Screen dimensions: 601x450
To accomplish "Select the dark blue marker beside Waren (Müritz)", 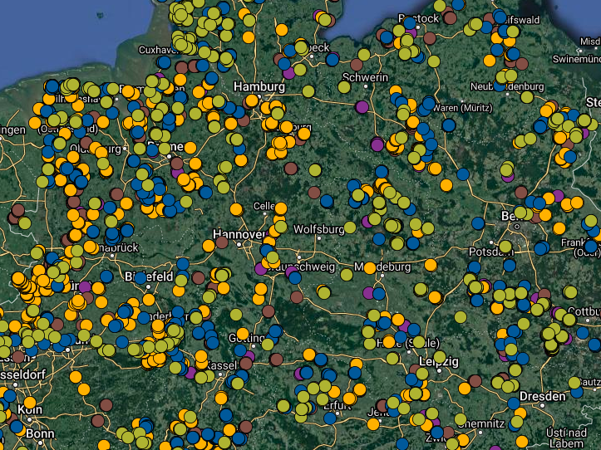I will [x=449, y=125].
